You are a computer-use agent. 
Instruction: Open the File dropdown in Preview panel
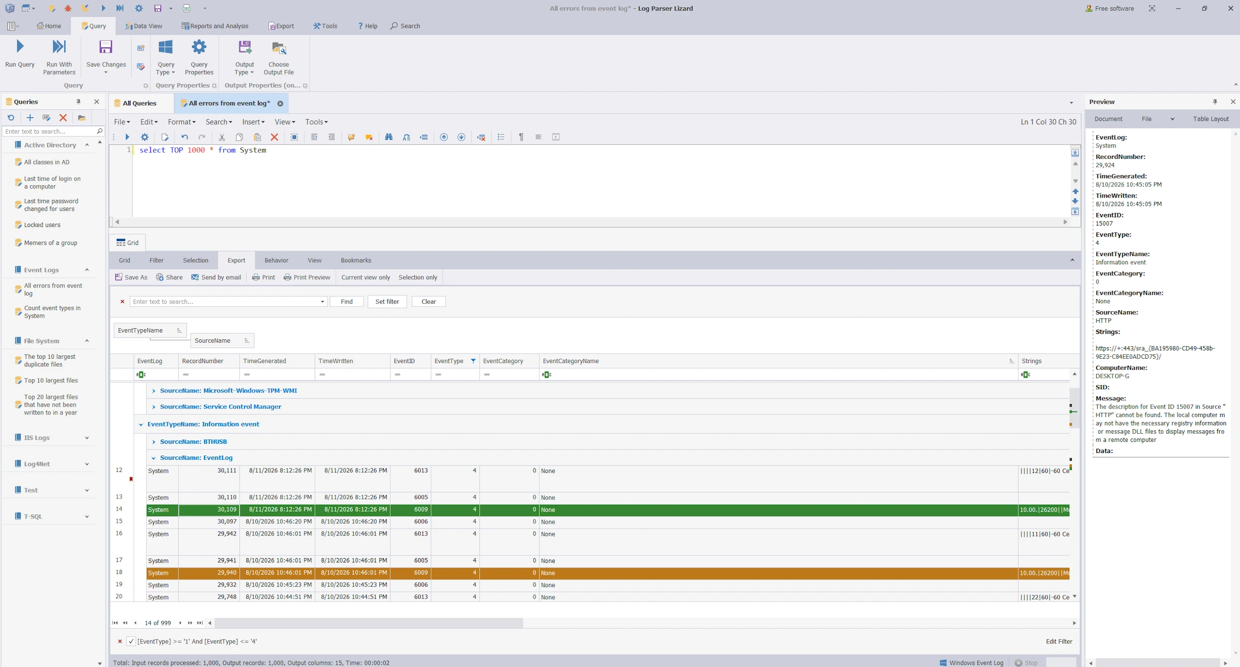click(1172, 119)
